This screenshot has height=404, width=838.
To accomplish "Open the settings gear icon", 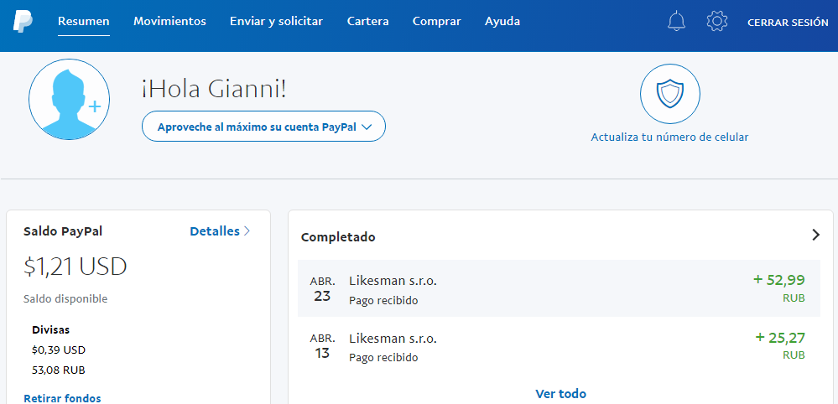I will pyautogui.click(x=716, y=21).
